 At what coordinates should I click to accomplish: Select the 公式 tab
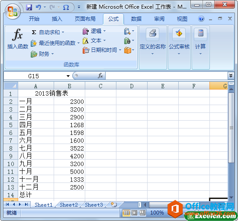click(x=113, y=19)
